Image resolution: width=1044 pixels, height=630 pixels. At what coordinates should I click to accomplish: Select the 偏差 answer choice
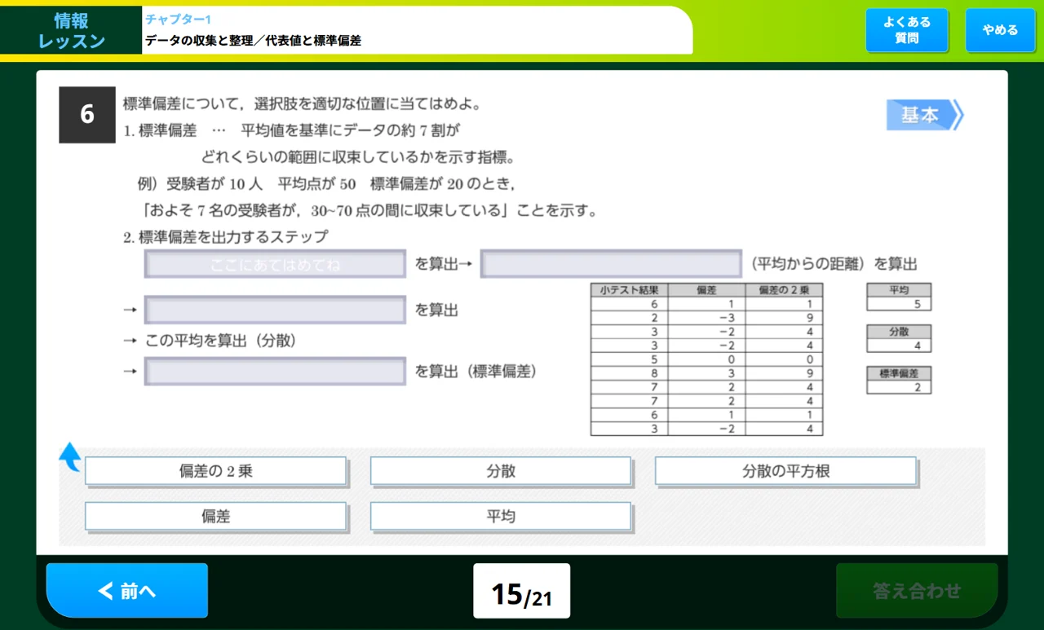(216, 516)
